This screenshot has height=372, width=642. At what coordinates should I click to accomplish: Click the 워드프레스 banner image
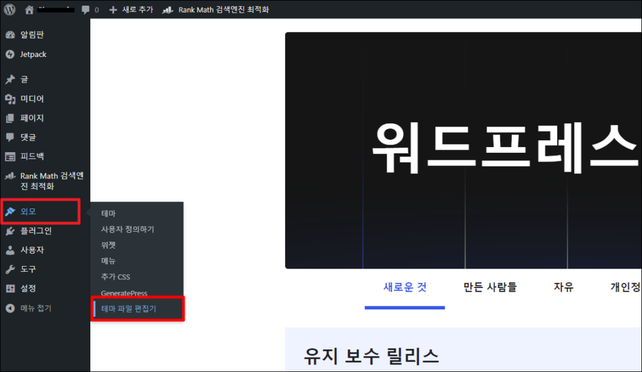(463, 150)
